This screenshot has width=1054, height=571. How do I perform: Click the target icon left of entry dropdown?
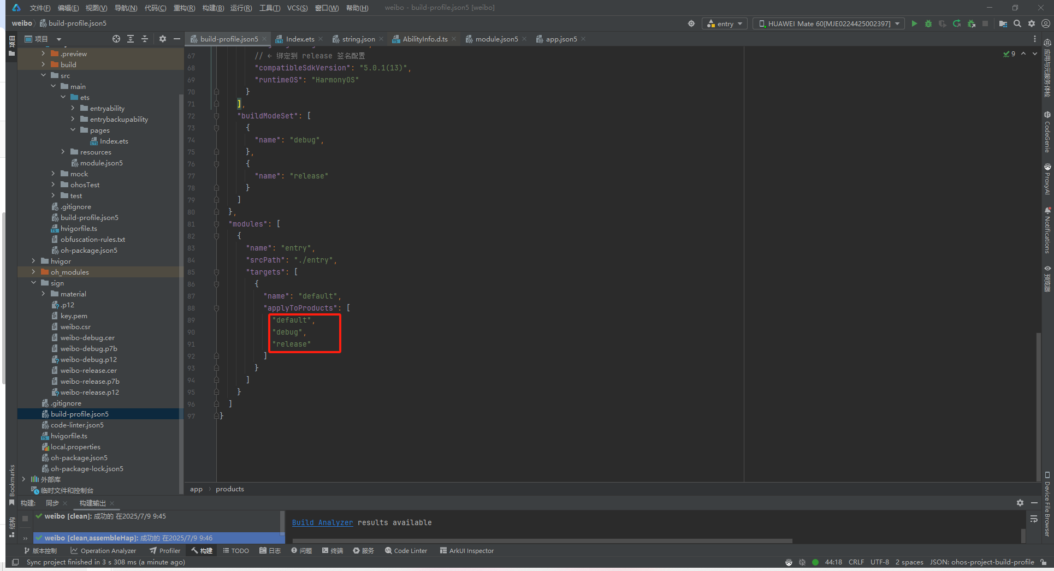pyautogui.click(x=691, y=23)
